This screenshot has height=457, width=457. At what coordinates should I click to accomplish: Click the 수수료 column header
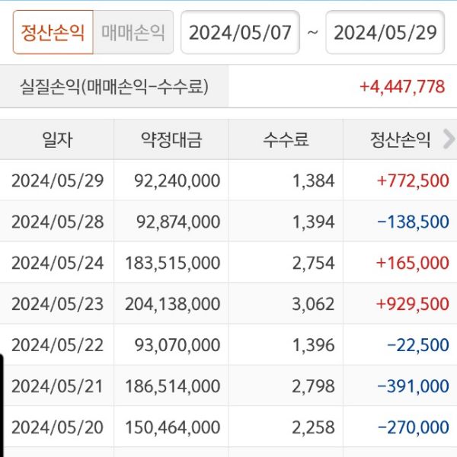(286, 139)
